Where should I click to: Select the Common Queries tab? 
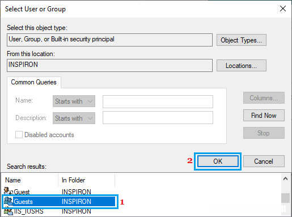click(34, 82)
